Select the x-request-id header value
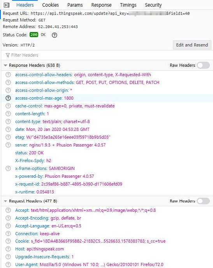Image resolution: width=213 pixels, height=268 pixels. pos(82,184)
